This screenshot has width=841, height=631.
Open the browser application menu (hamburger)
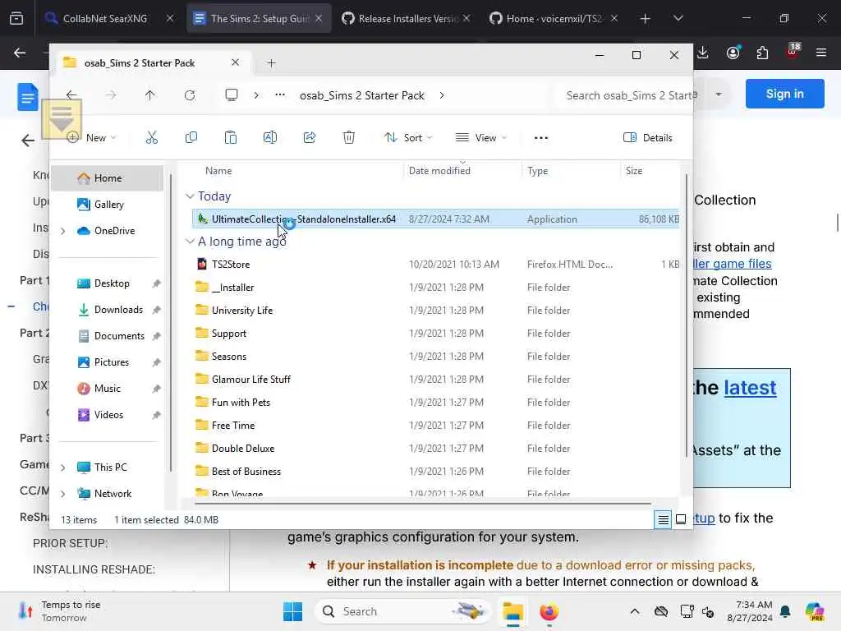click(x=821, y=53)
